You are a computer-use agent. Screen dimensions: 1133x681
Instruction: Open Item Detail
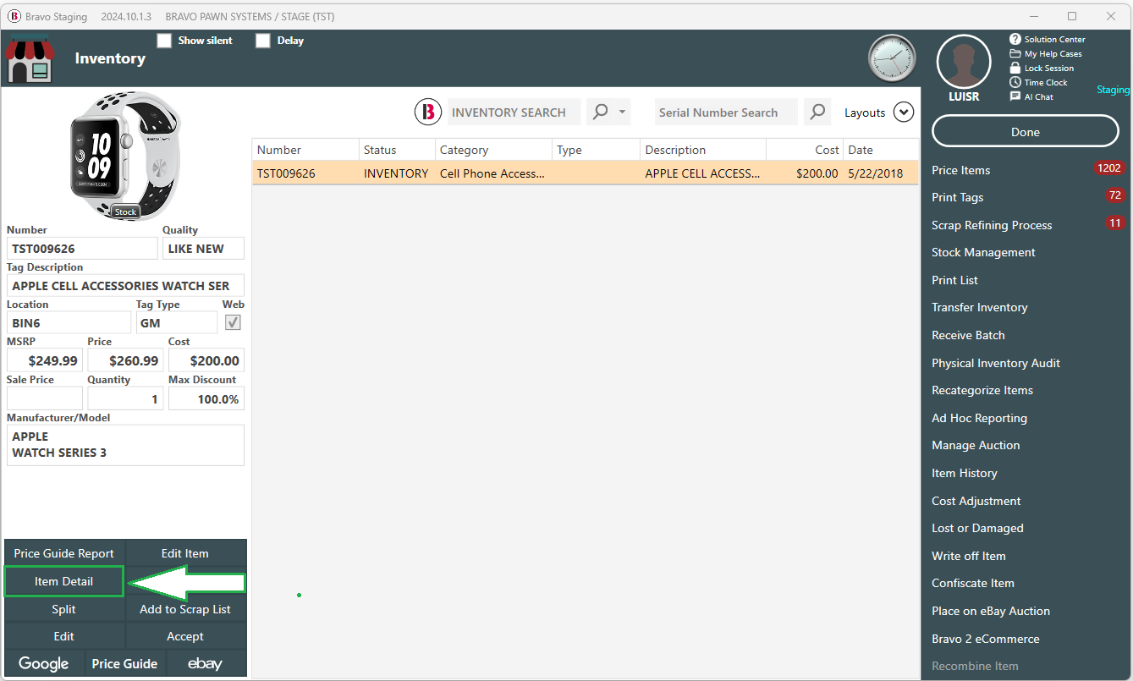point(64,581)
